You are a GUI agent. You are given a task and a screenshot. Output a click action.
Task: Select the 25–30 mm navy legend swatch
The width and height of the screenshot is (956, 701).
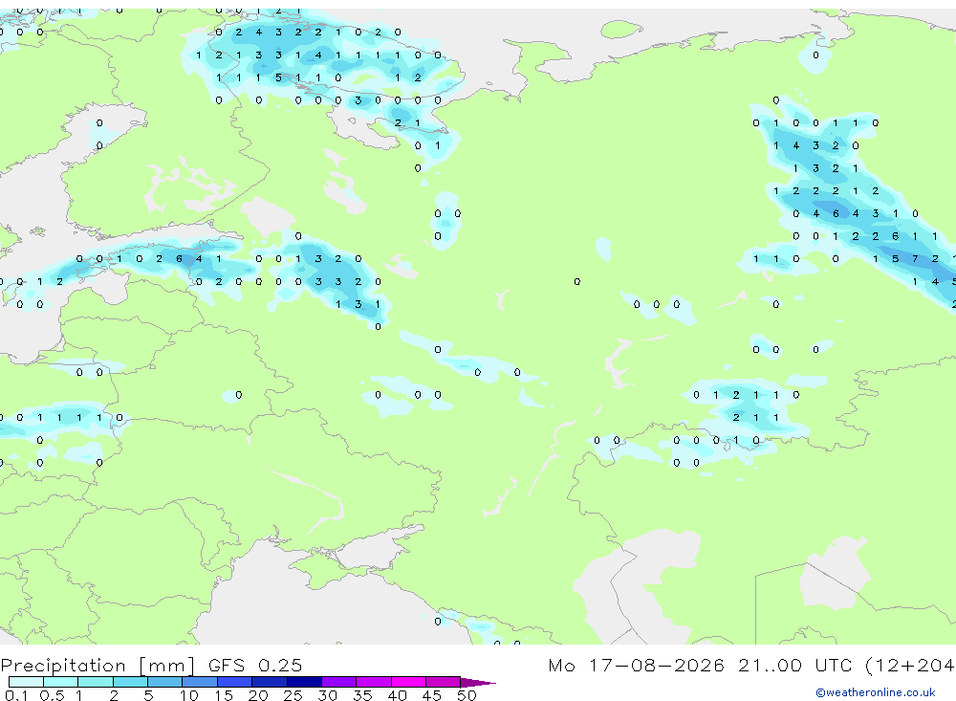304,682
